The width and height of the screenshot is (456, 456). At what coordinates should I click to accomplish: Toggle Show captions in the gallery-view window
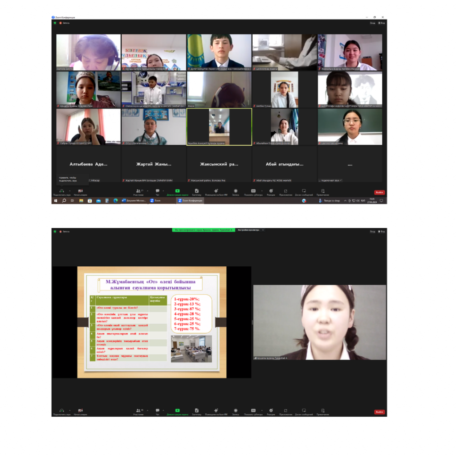253,192
